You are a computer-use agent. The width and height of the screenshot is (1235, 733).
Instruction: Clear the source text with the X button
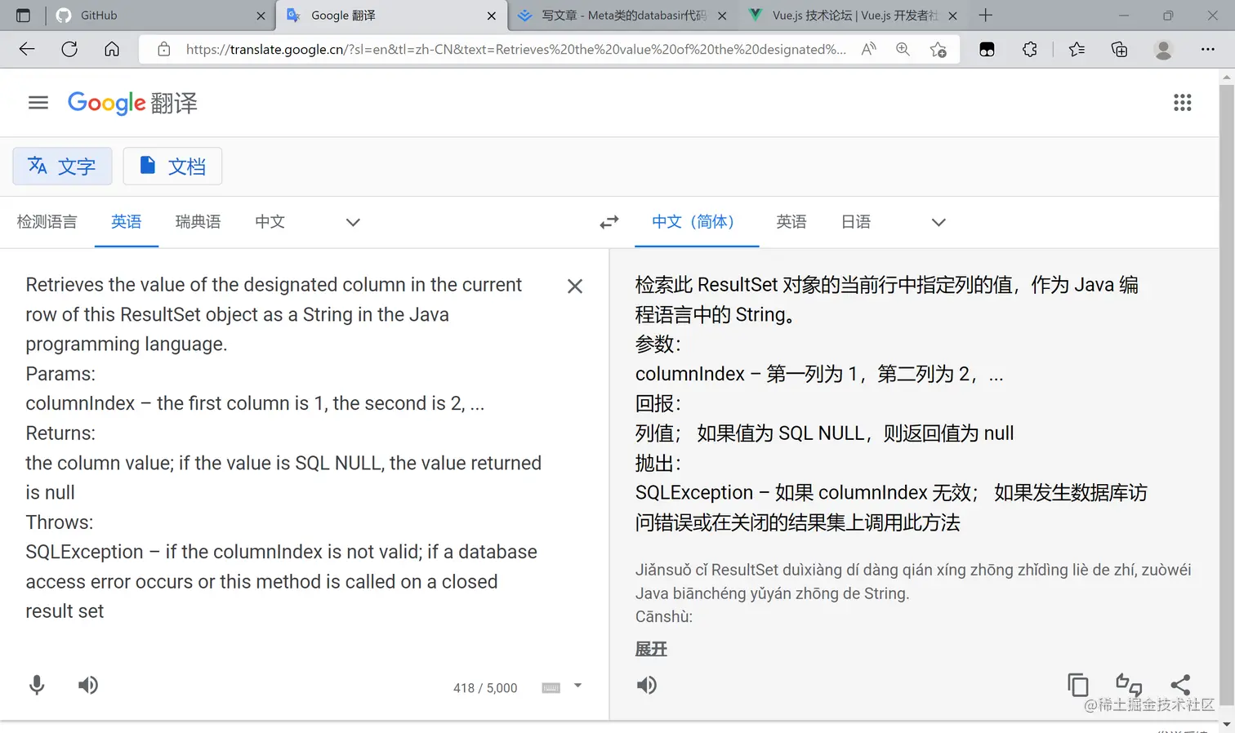click(x=575, y=287)
